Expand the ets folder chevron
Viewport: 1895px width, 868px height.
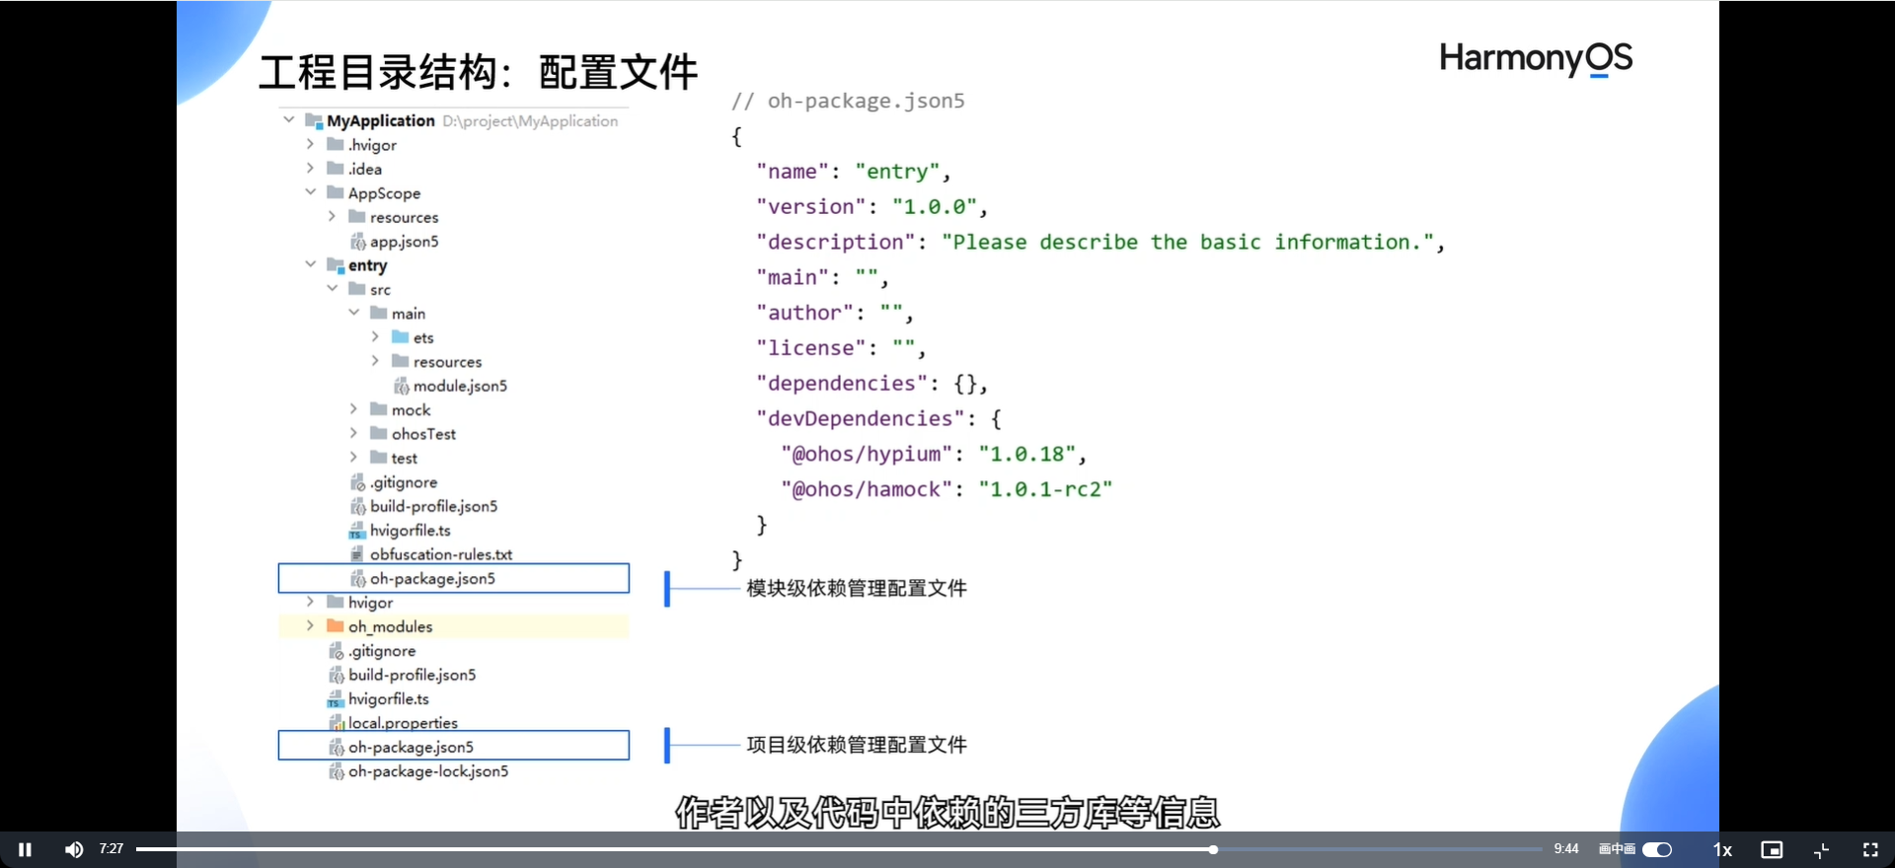tap(375, 336)
